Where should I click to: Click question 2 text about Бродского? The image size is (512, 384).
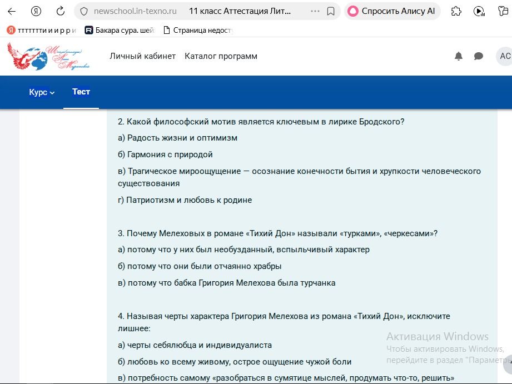coord(261,122)
